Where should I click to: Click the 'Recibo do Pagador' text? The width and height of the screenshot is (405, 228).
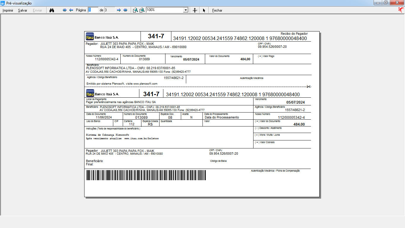[294, 34]
